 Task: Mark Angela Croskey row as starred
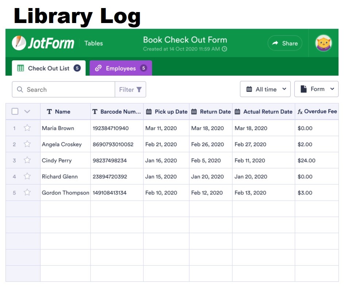[x=27, y=144]
